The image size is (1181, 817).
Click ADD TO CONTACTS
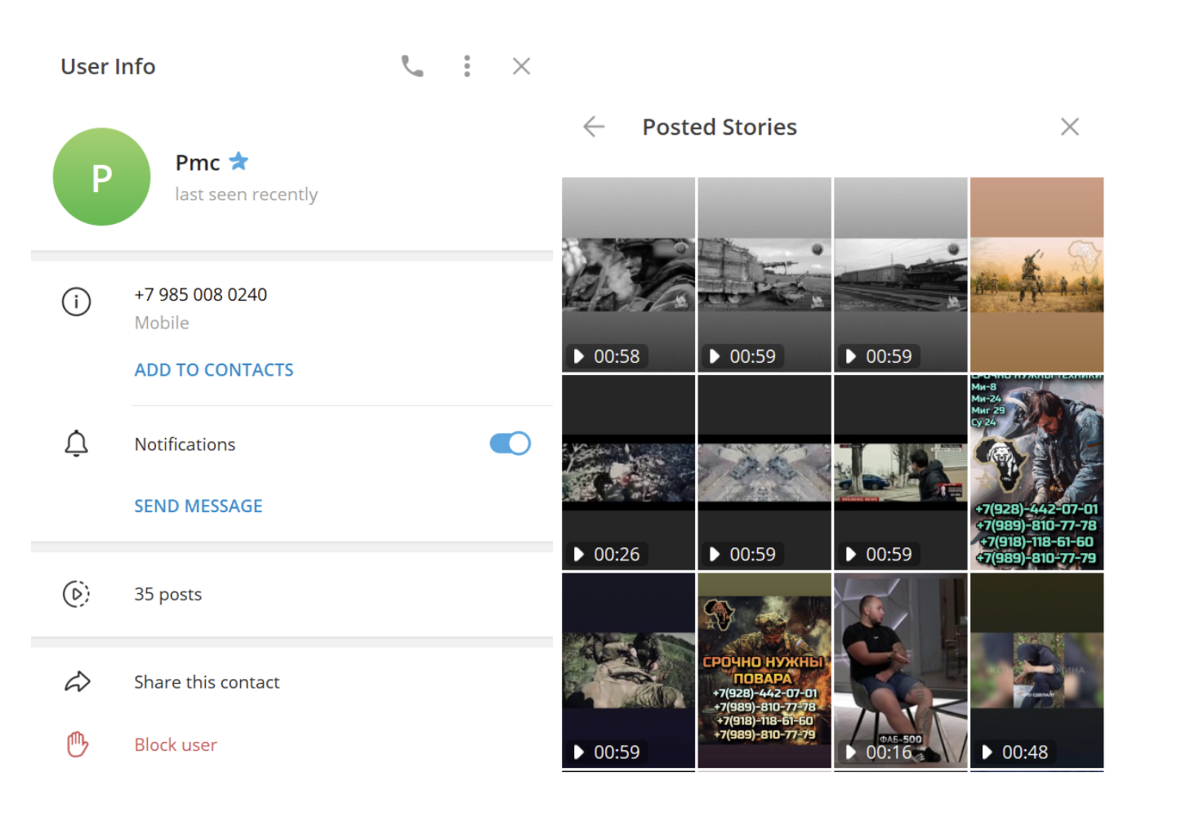tap(214, 370)
